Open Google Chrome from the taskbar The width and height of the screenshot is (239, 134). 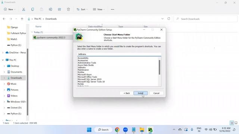click(117, 130)
